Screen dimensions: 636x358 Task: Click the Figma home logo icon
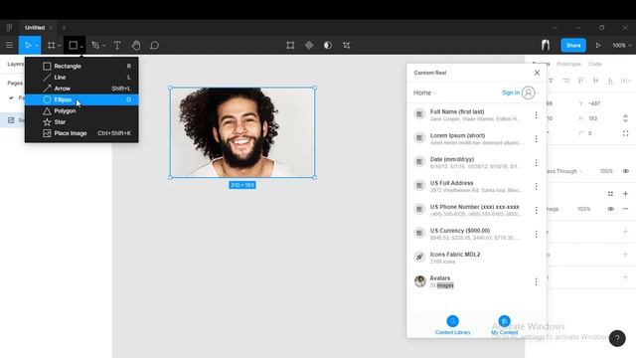9,28
